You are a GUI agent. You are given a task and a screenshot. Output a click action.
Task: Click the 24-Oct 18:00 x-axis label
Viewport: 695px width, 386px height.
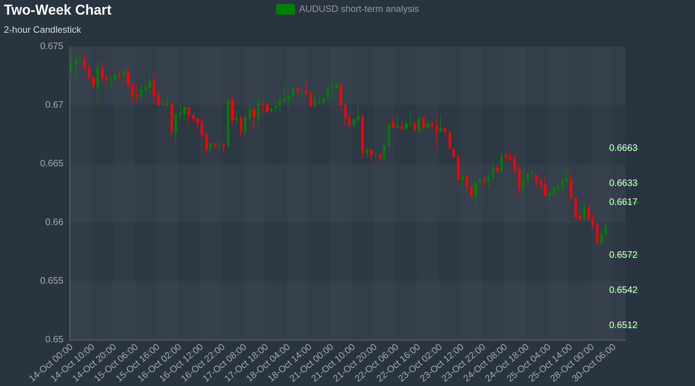(507, 363)
